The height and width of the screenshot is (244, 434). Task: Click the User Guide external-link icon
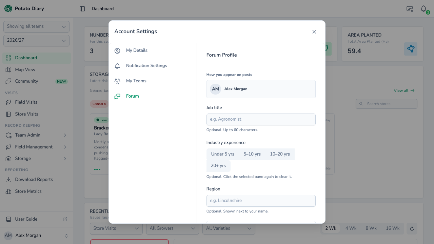pyautogui.click(x=65, y=219)
